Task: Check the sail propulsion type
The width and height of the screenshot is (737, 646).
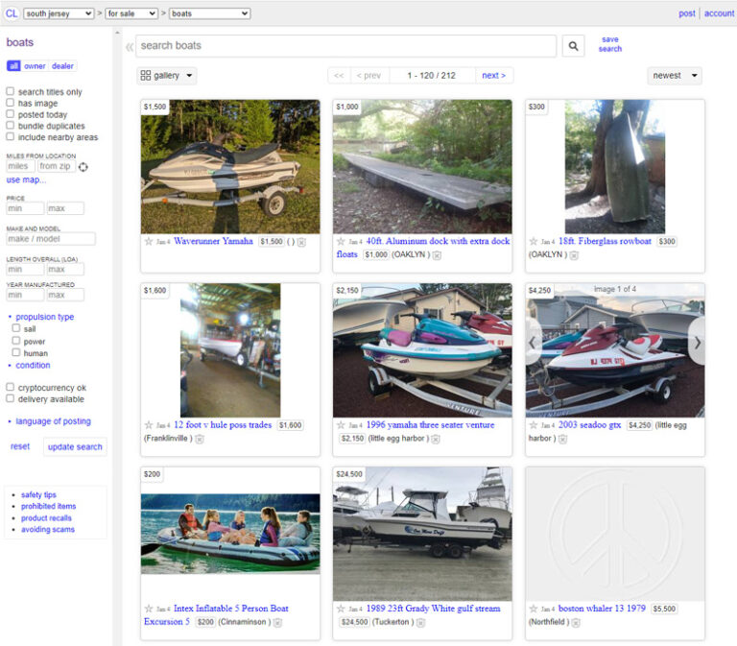Action: pyautogui.click(x=16, y=328)
